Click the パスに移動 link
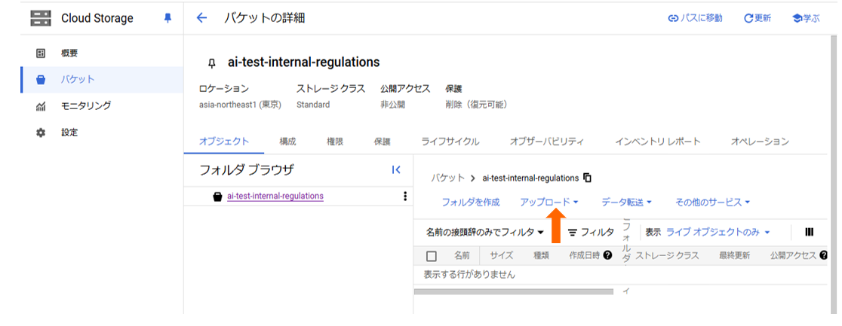Image resolution: width=842 pixels, height=326 pixels. click(695, 18)
